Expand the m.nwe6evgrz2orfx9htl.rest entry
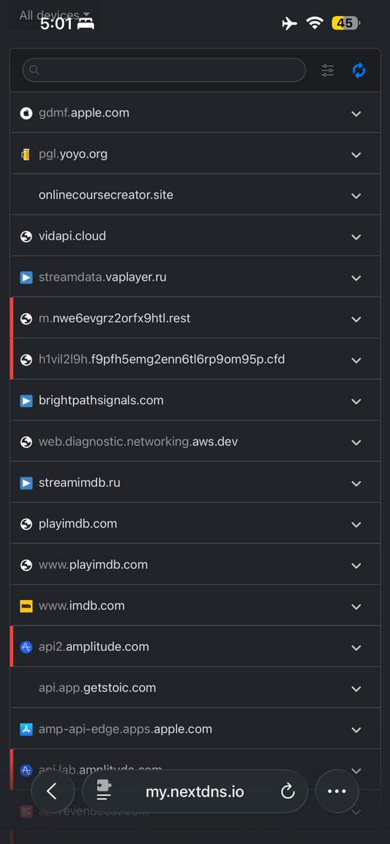 tap(356, 319)
